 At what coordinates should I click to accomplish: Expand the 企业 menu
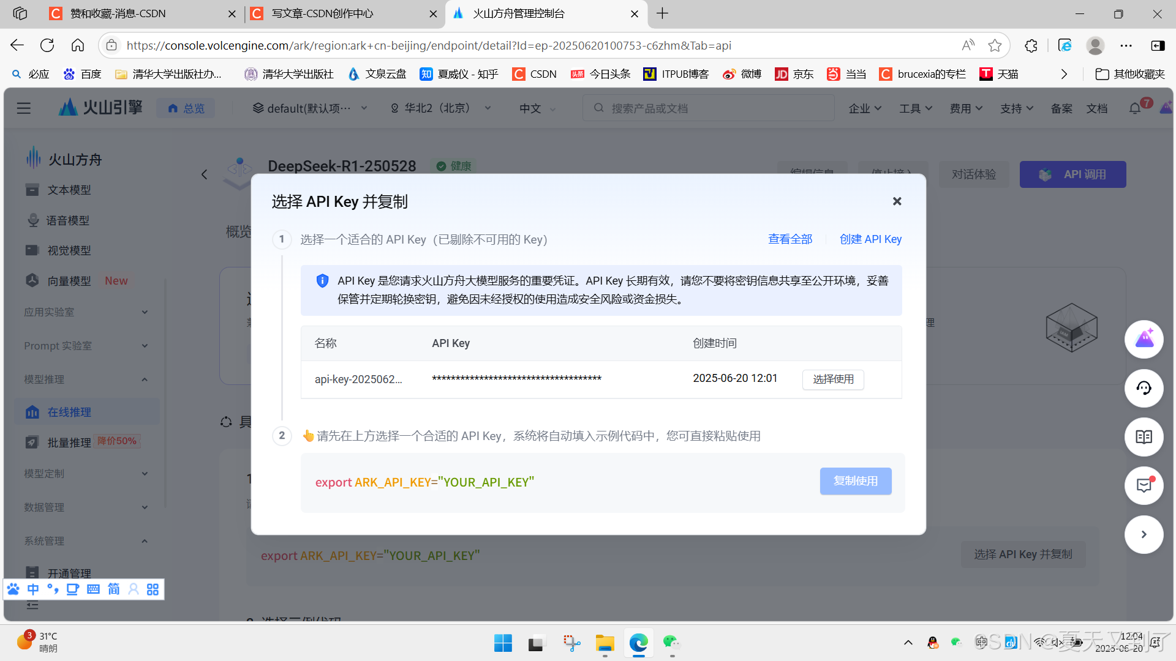click(x=864, y=108)
